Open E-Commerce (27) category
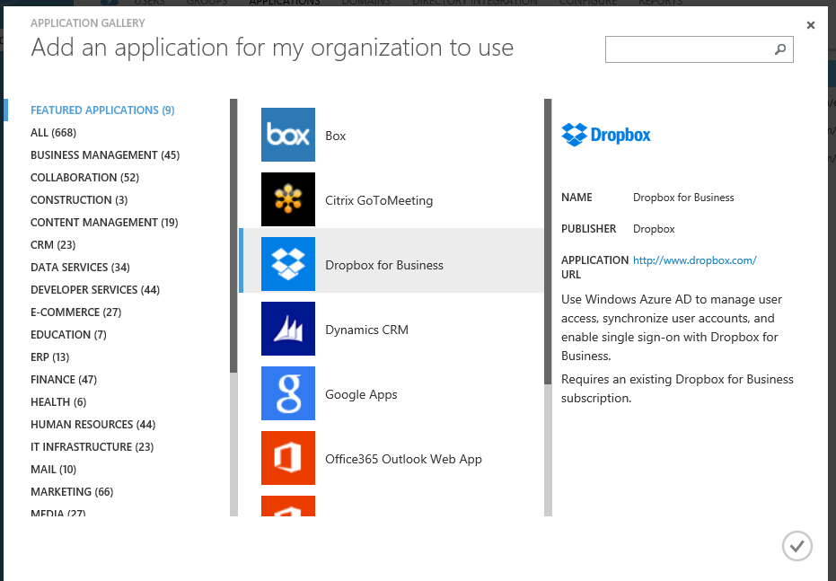This screenshot has height=581, width=836. [x=75, y=312]
